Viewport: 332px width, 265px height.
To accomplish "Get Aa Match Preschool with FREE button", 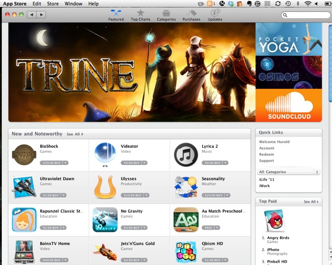I will tap(208, 228).
